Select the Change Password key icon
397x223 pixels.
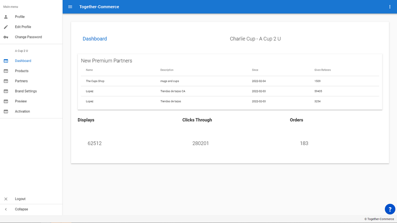click(6, 37)
